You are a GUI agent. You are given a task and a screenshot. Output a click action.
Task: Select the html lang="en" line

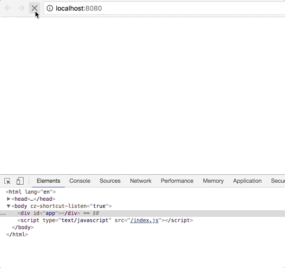tap(31, 192)
